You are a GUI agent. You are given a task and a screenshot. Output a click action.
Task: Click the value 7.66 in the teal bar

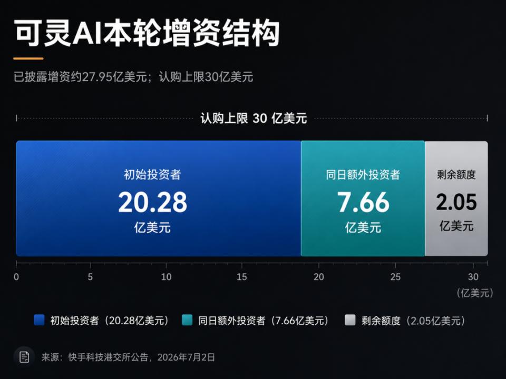(363, 202)
